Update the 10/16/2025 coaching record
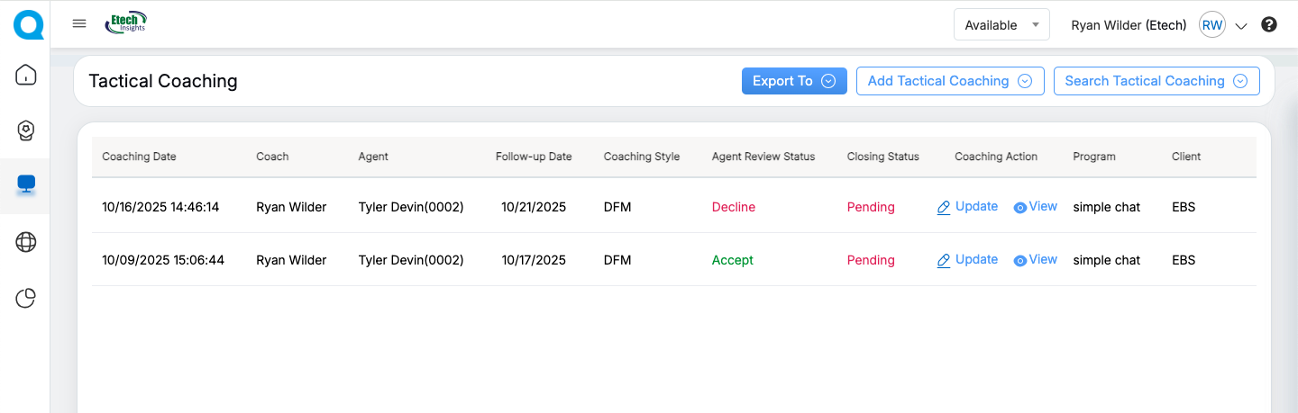This screenshot has width=1298, height=413. [967, 207]
